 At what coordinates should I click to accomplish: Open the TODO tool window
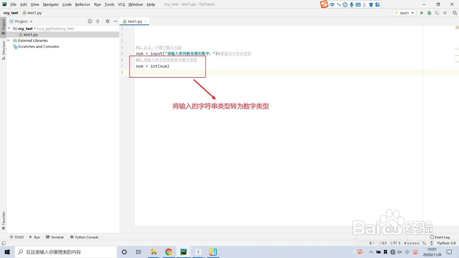17,237
